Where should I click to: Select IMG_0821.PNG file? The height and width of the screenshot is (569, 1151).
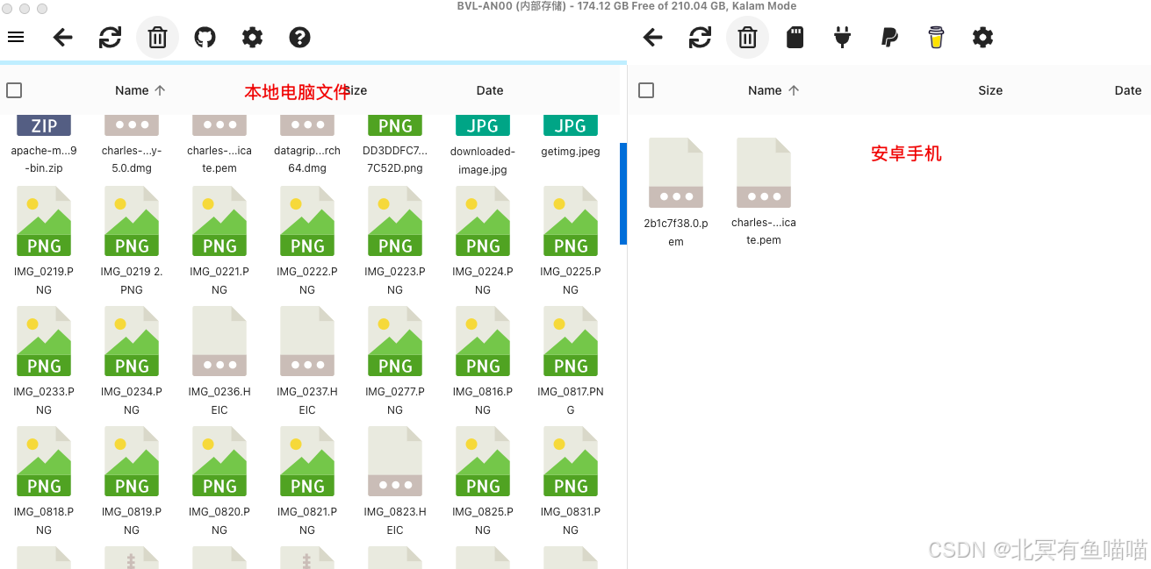point(307,462)
